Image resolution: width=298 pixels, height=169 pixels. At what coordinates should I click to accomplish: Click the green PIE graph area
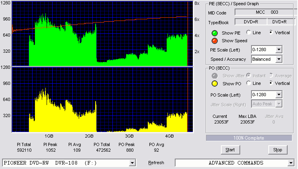click(102, 34)
